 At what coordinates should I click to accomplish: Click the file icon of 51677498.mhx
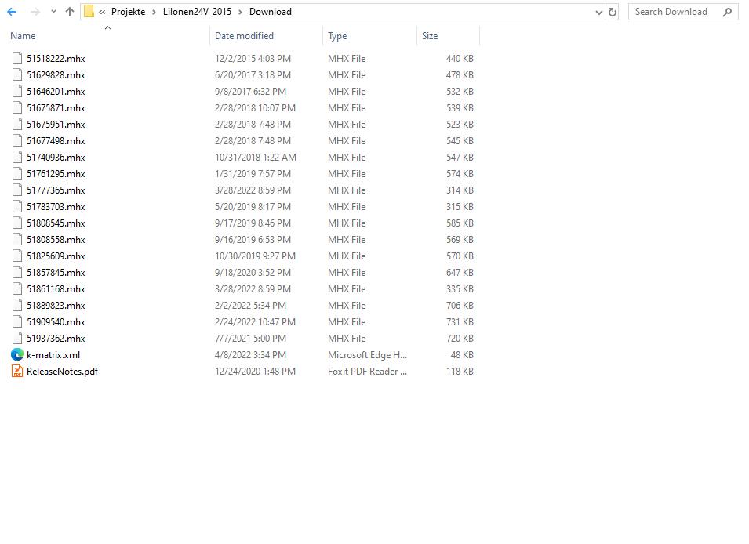(x=17, y=141)
